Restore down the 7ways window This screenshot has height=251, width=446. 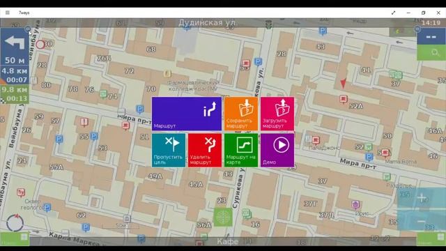coord(423,13)
